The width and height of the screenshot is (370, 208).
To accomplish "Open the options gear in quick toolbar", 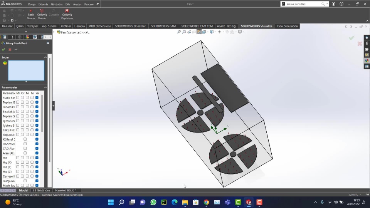I will pos(12,20).
